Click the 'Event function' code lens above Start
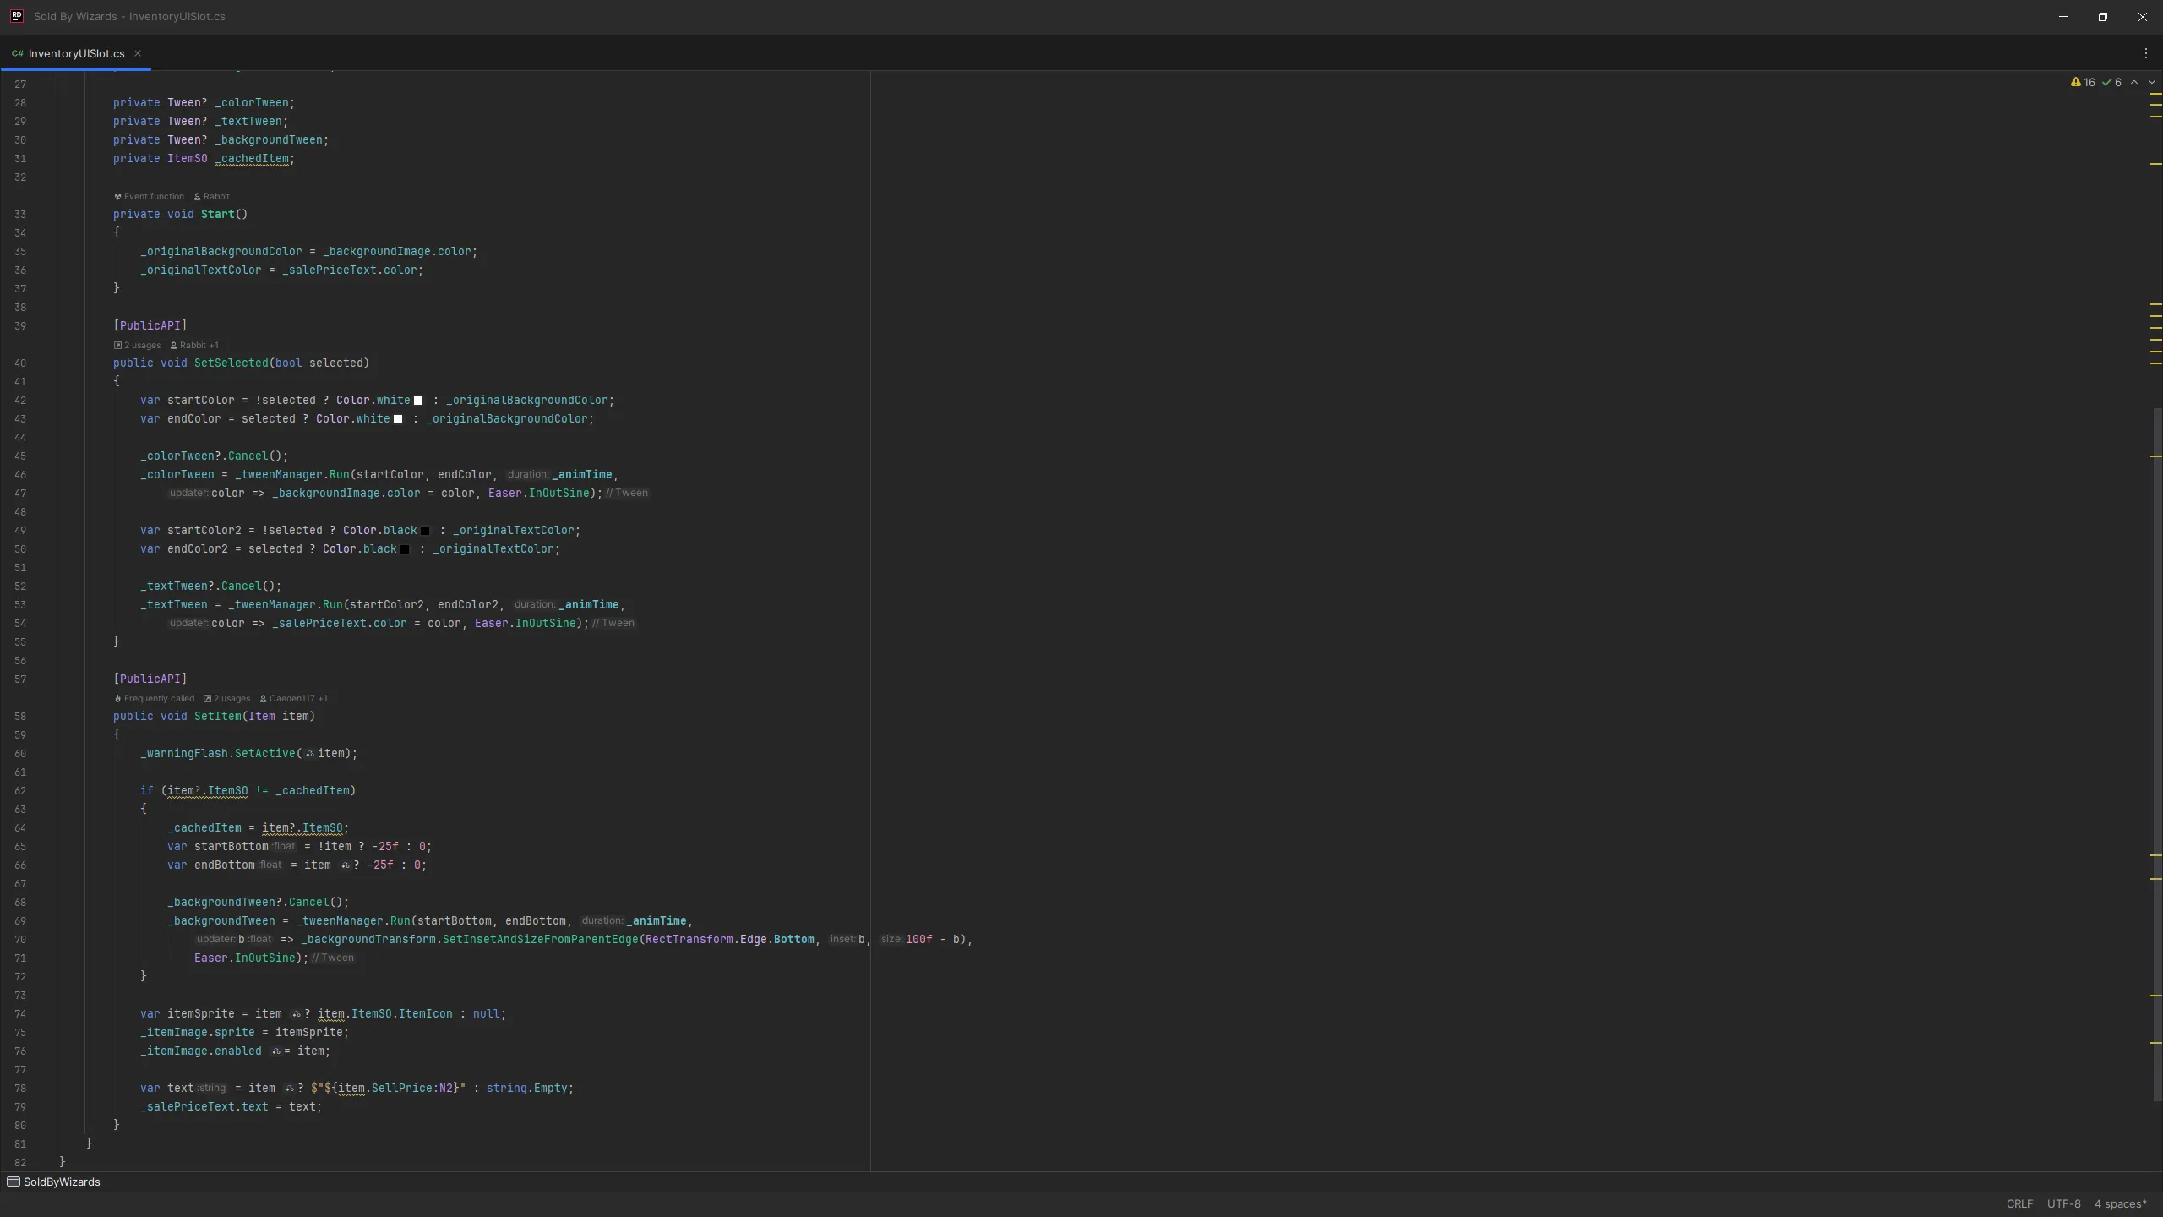The height and width of the screenshot is (1217, 2163). click(x=150, y=196)
